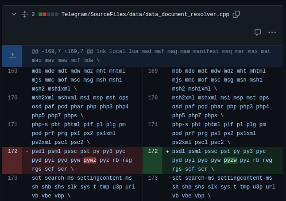This screenshot has width=286, height=201.
Task: Click the plus sign on the added line
Action: pyautogui.click(x=167, y=151)
